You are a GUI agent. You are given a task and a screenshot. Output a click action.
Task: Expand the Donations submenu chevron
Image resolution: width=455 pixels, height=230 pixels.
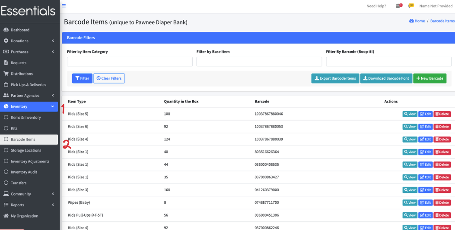tap(53, 41)
